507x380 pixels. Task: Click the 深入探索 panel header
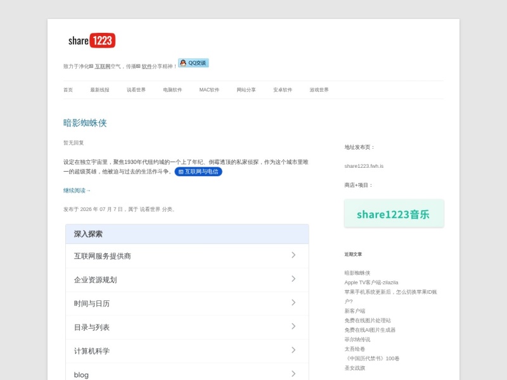click(x=187, y=234)
